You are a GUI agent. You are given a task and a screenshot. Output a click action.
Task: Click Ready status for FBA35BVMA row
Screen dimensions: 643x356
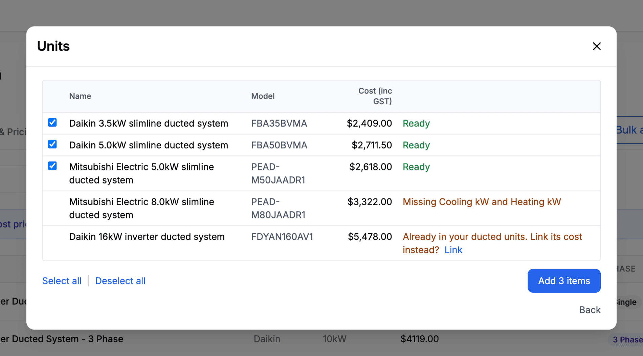(x=416, y=123)
